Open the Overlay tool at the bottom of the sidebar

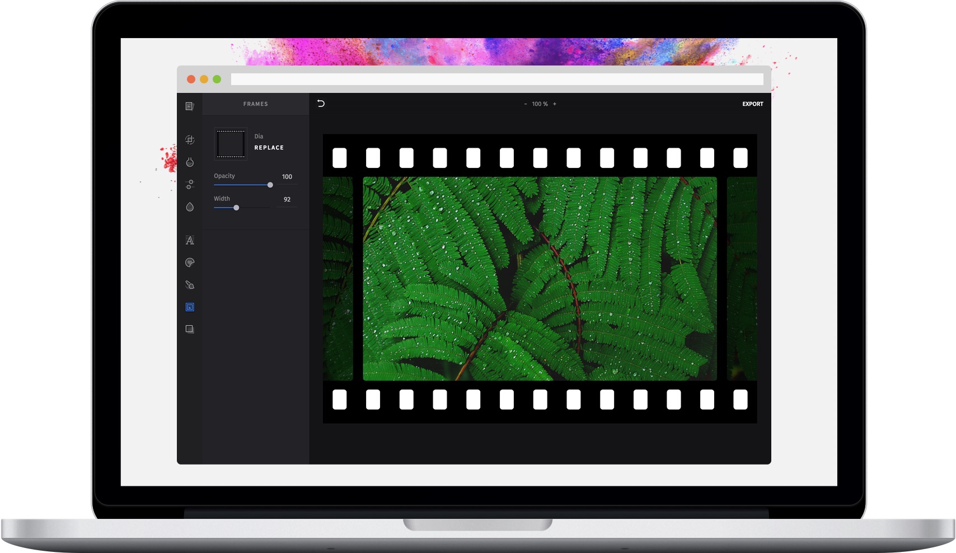click(190, 329)
